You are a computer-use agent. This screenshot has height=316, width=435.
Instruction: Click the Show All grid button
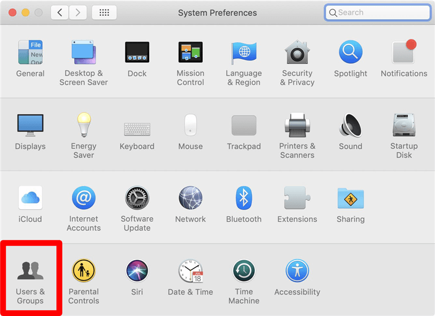click(x=105, y=12)
